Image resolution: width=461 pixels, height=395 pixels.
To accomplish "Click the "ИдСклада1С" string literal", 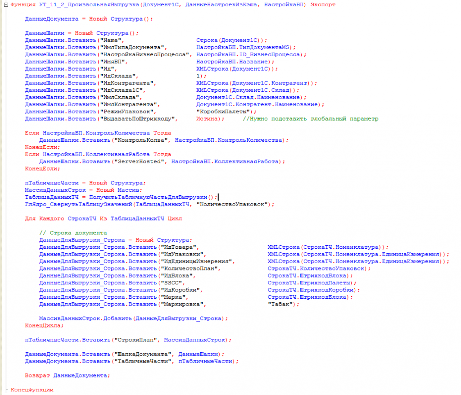I will (121, 90).
